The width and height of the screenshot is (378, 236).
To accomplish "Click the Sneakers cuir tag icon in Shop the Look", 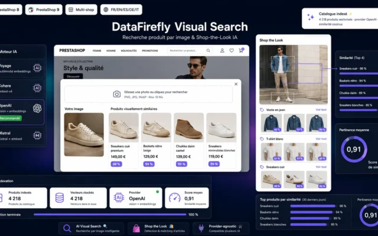I will click(262, 167).
